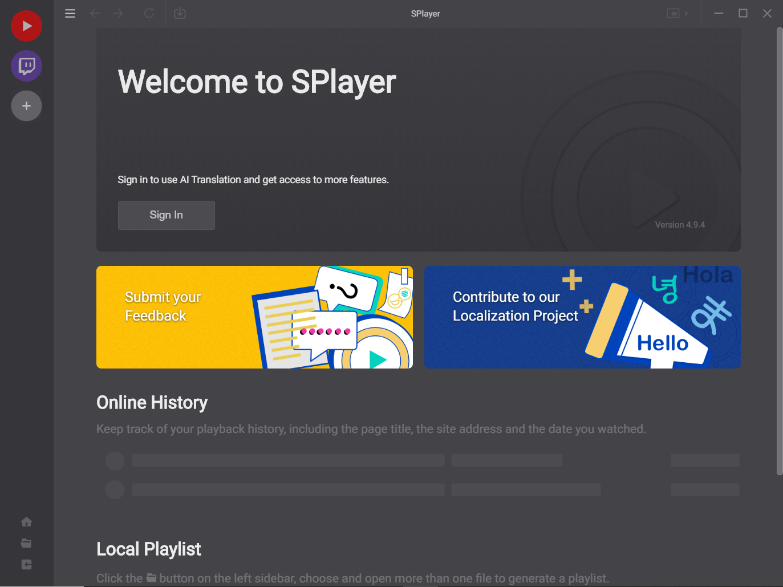This screenshot has height=587, width=783.
Task: Click the "Local Playlist" heading
Action: click(148, 549)
